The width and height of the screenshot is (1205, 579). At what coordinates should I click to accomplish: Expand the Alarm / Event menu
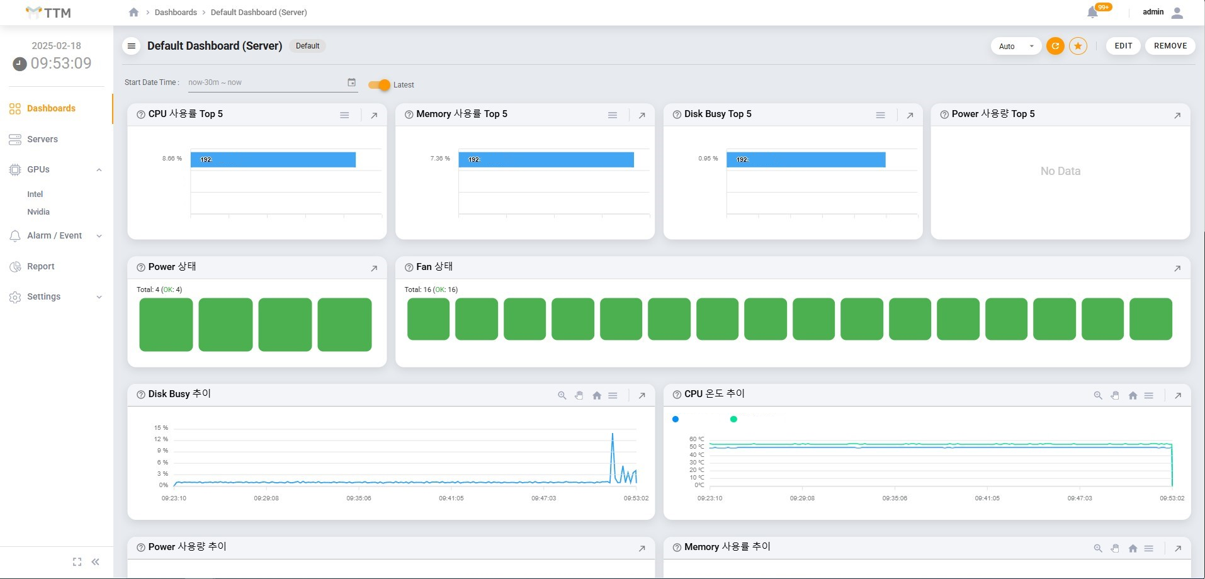click(x=55, y=236)
